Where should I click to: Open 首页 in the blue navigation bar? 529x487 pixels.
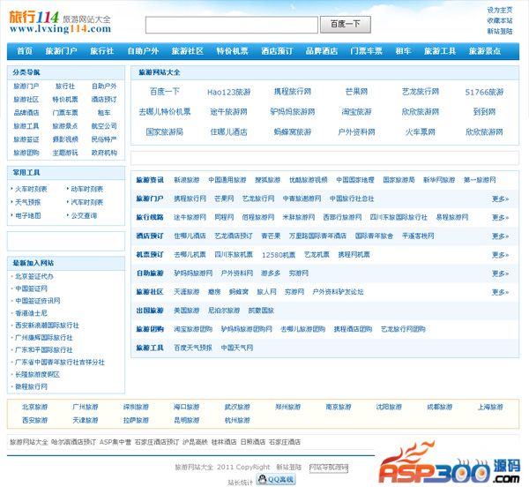point(25,51)
